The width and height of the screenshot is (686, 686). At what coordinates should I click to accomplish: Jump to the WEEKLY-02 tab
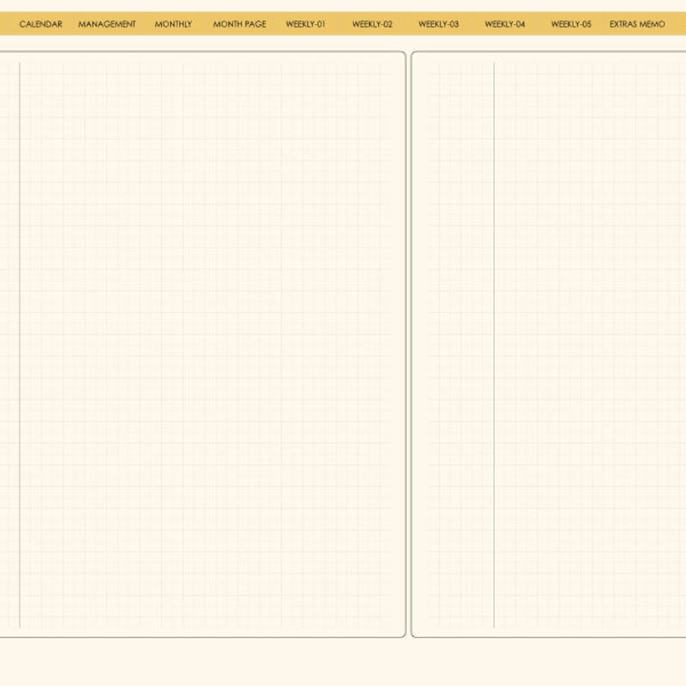point(372,24)
